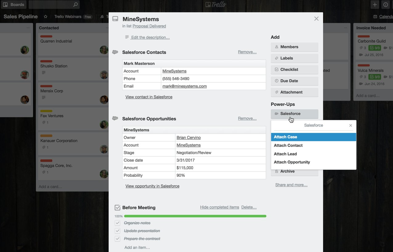The width and height of the screenshot is (393, 252).
Task: Close the MineSystems card dialog
Action: (x=316, y=19)
